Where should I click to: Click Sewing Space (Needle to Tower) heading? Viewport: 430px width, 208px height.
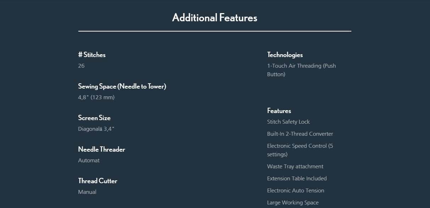coord(122,86)
